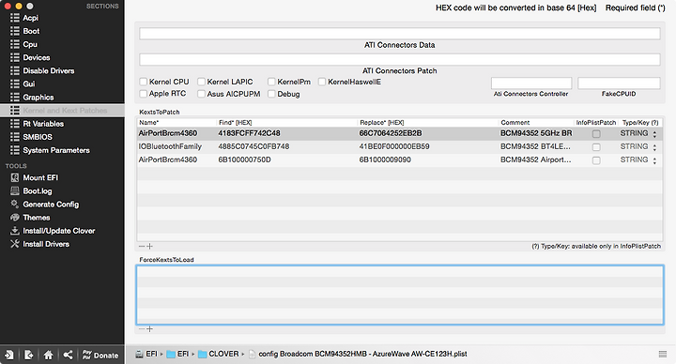Click the export configuration icon in bottom bar
Viewport: 676px width, 364px height.
click(x=29, y=355)
